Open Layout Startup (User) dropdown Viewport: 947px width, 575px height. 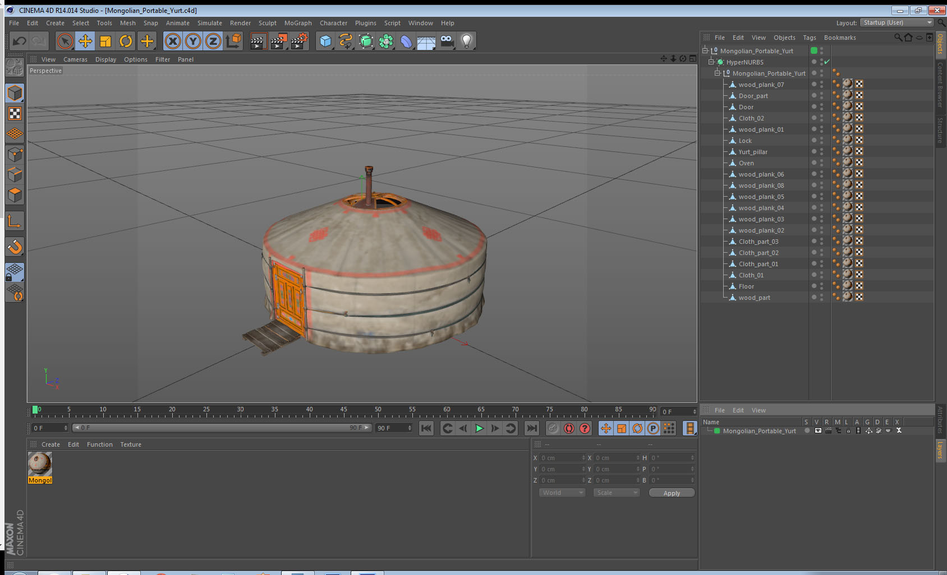pos(897,22)
